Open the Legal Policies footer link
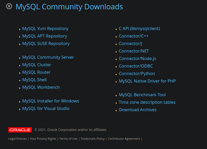Image resolution: width=207 pixels, height=149 pixels. point(17,139)
